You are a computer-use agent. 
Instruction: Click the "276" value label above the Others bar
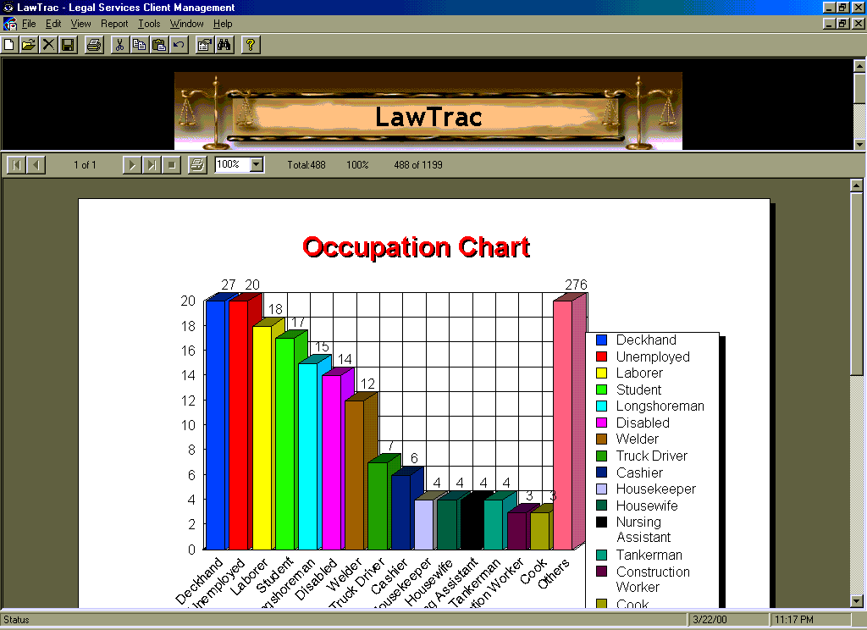click(576, 285)
